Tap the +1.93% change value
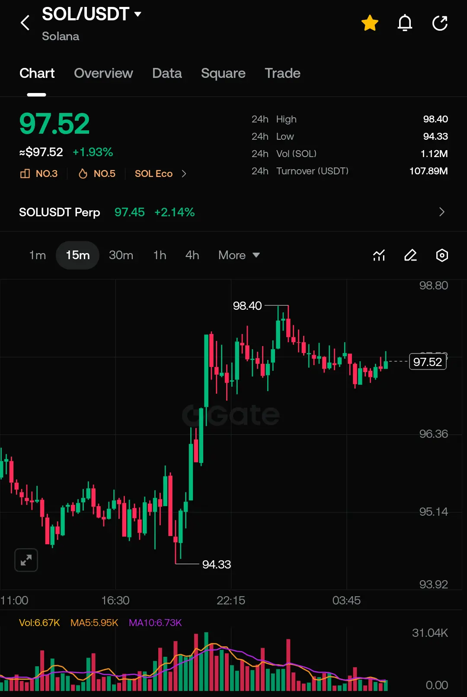467x697 pixels. (x=93, y=152)
